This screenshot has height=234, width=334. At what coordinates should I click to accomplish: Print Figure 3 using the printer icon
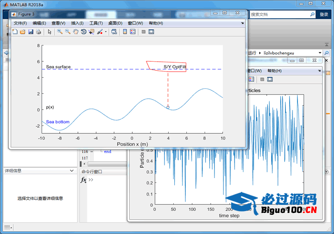(x=38, y=32)
